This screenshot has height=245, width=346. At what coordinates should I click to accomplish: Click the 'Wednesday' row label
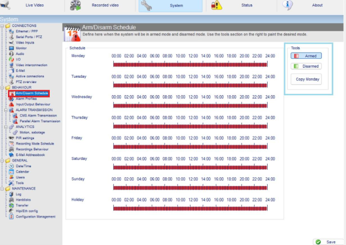[81, 97]
